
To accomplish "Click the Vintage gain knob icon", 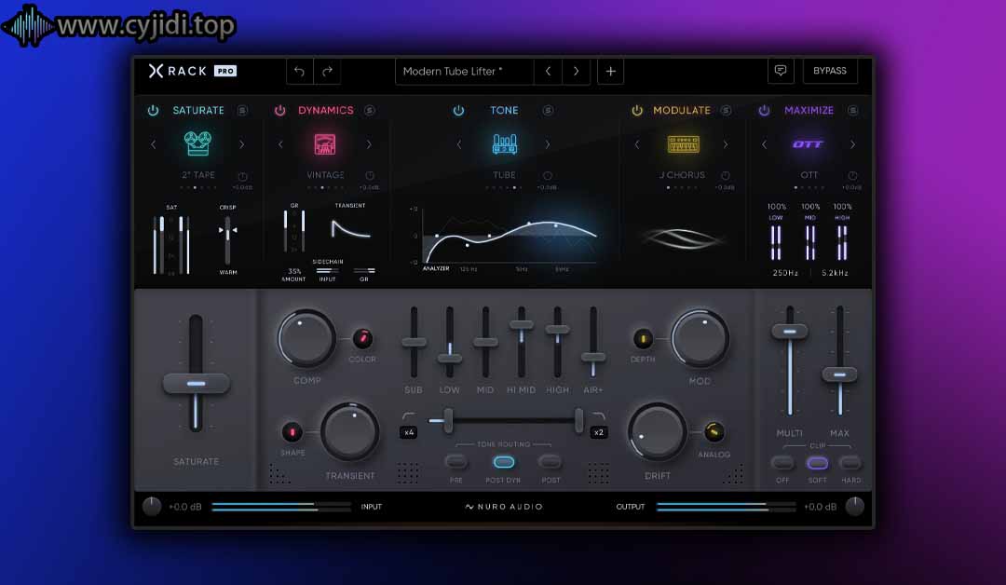I will [370, 175].
